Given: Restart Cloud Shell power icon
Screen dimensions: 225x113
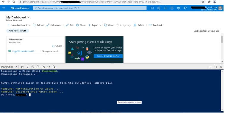Looking at the screenshot, I should click(22, 67).
